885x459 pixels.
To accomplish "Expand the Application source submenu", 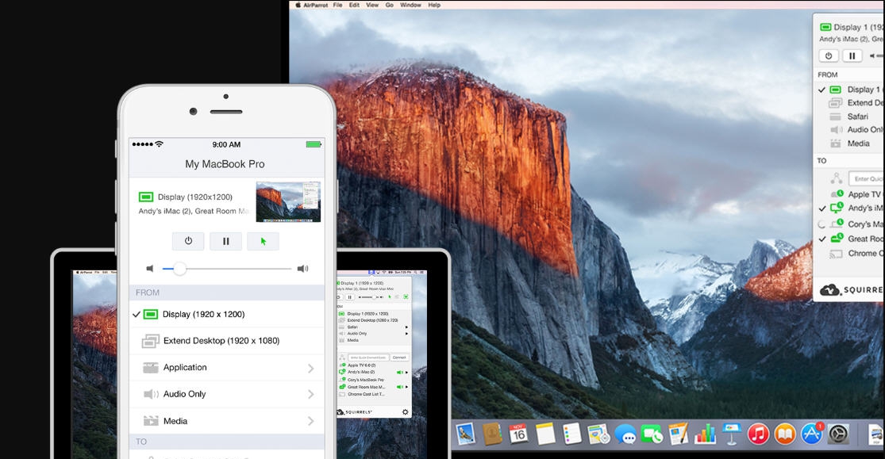I will coord(310,366).
